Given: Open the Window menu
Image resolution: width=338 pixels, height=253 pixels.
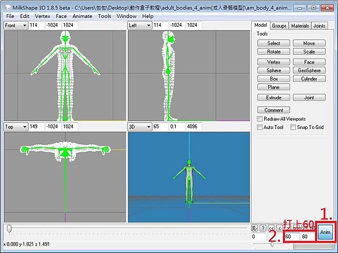Looking at the screenshot, I should [x=127, y=16].
